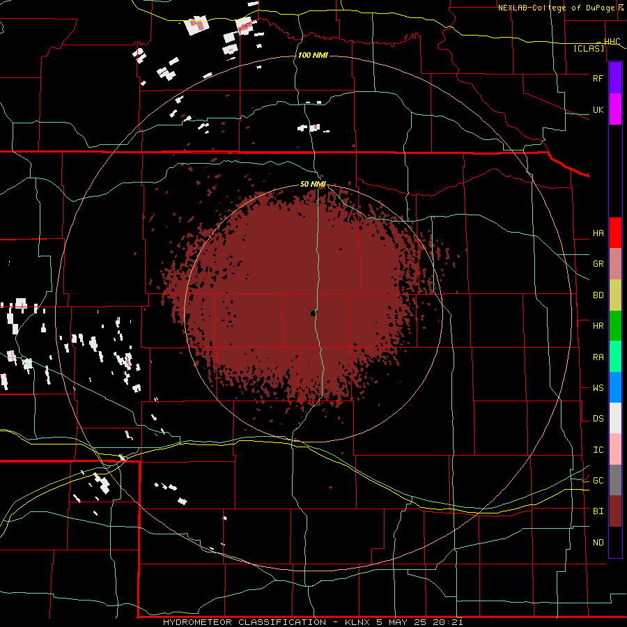Click the WS legend label

click(x=598, y=388)
